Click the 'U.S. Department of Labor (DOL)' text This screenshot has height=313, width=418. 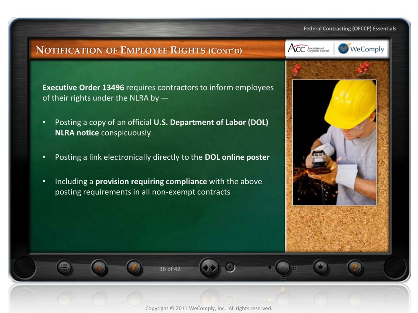pyautogui.click(x=211, y=122)
